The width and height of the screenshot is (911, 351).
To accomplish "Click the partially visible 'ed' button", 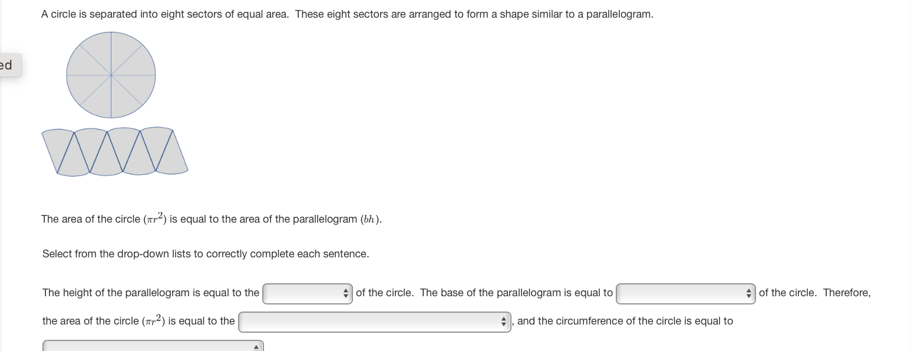I will click(8, 65).
